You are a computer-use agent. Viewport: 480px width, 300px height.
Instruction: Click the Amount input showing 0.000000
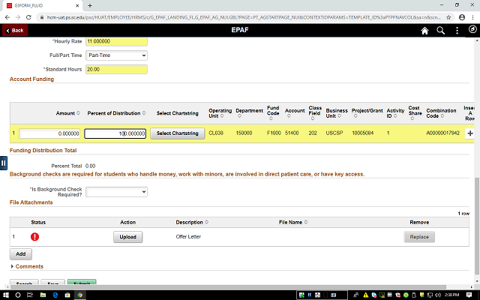(49, 133)
